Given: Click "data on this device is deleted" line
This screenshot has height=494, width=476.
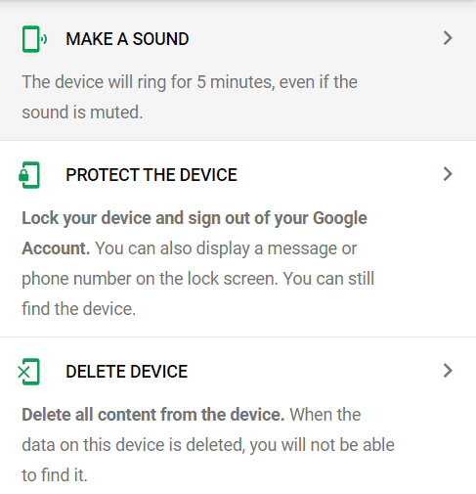Looking at the screenshot, I should (133, 445).
